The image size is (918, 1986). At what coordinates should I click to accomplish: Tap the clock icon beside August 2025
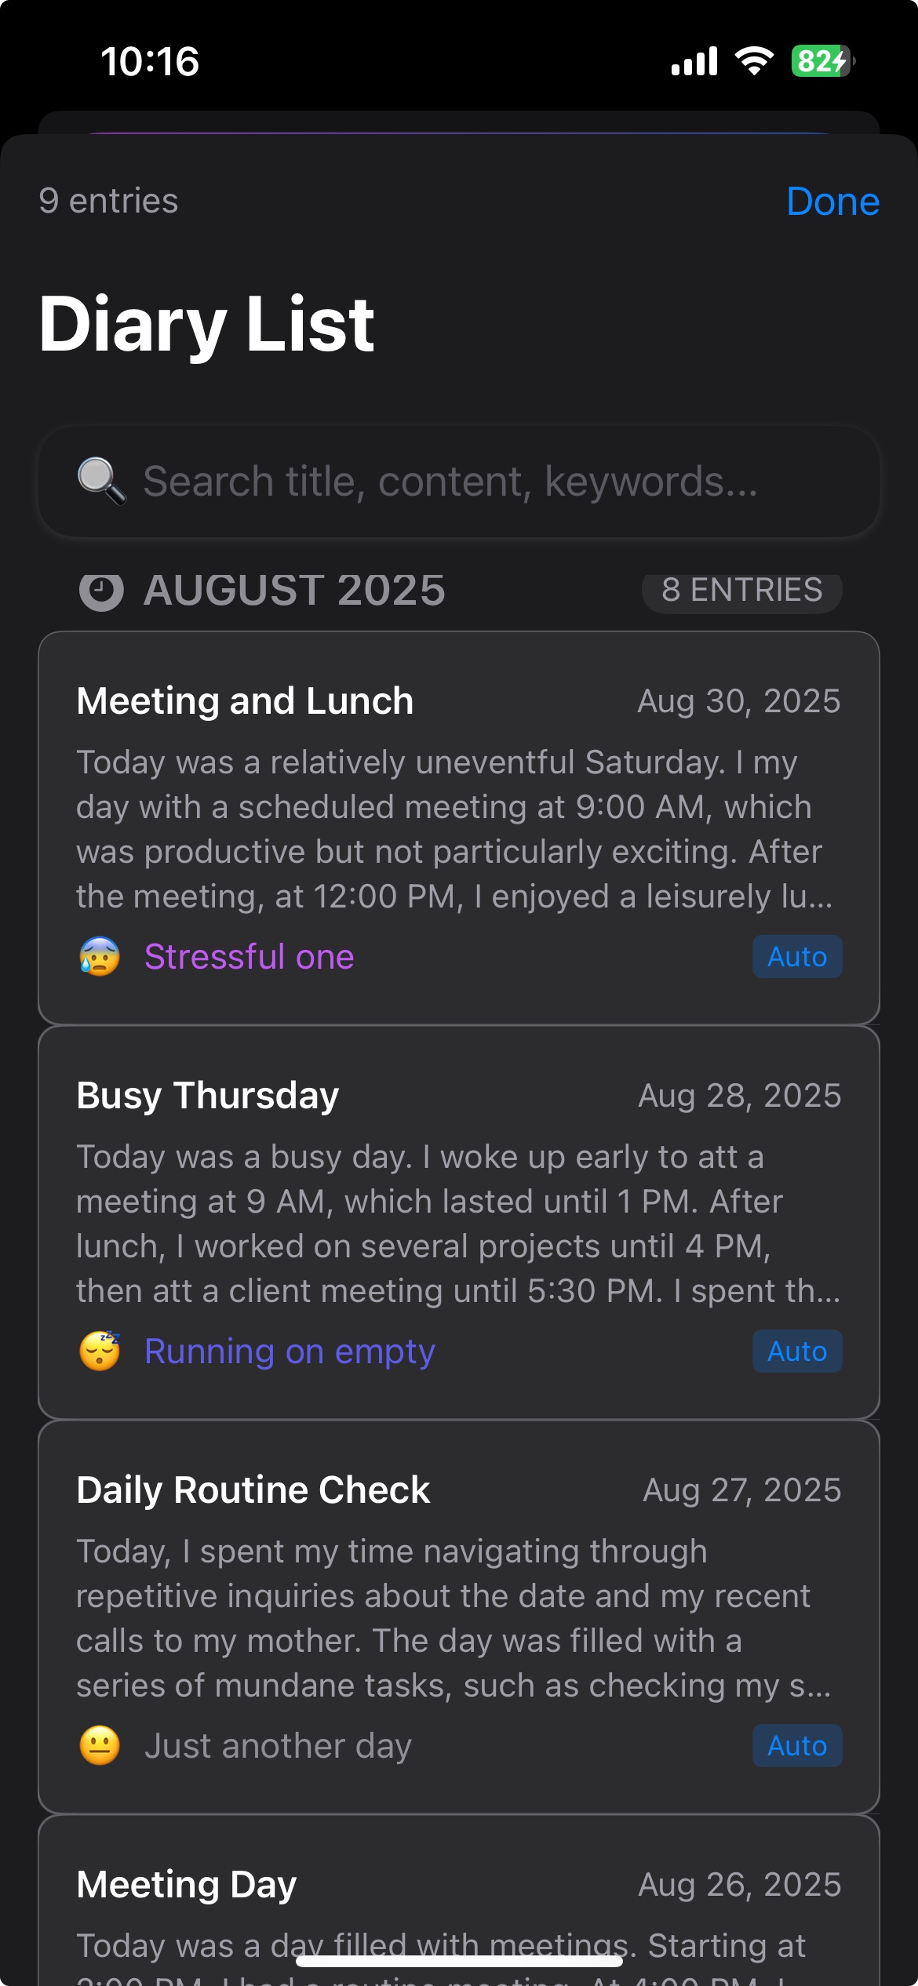[x=101, y=591]
